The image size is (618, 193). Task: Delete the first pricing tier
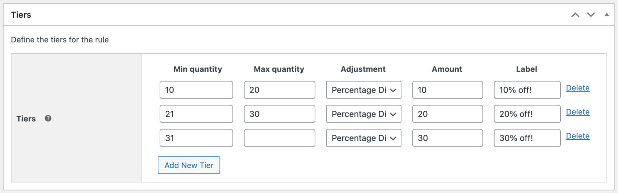coord(578,88)
